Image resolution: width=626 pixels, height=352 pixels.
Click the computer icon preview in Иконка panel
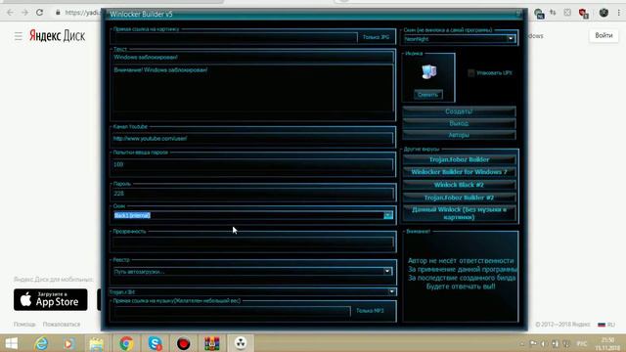pos(428,71)
